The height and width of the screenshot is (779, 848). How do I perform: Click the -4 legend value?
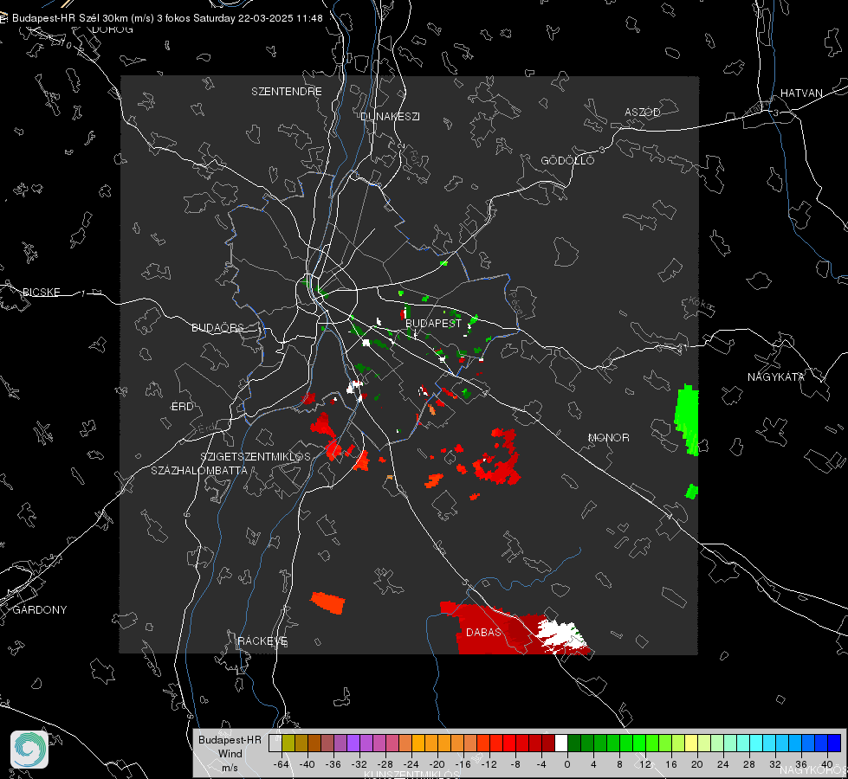tap(541, 764)
